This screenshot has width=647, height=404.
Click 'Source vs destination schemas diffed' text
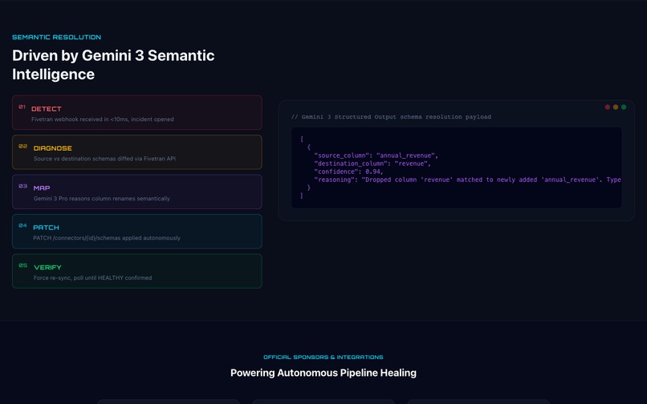pyautogui.click(x=104, y=159)
